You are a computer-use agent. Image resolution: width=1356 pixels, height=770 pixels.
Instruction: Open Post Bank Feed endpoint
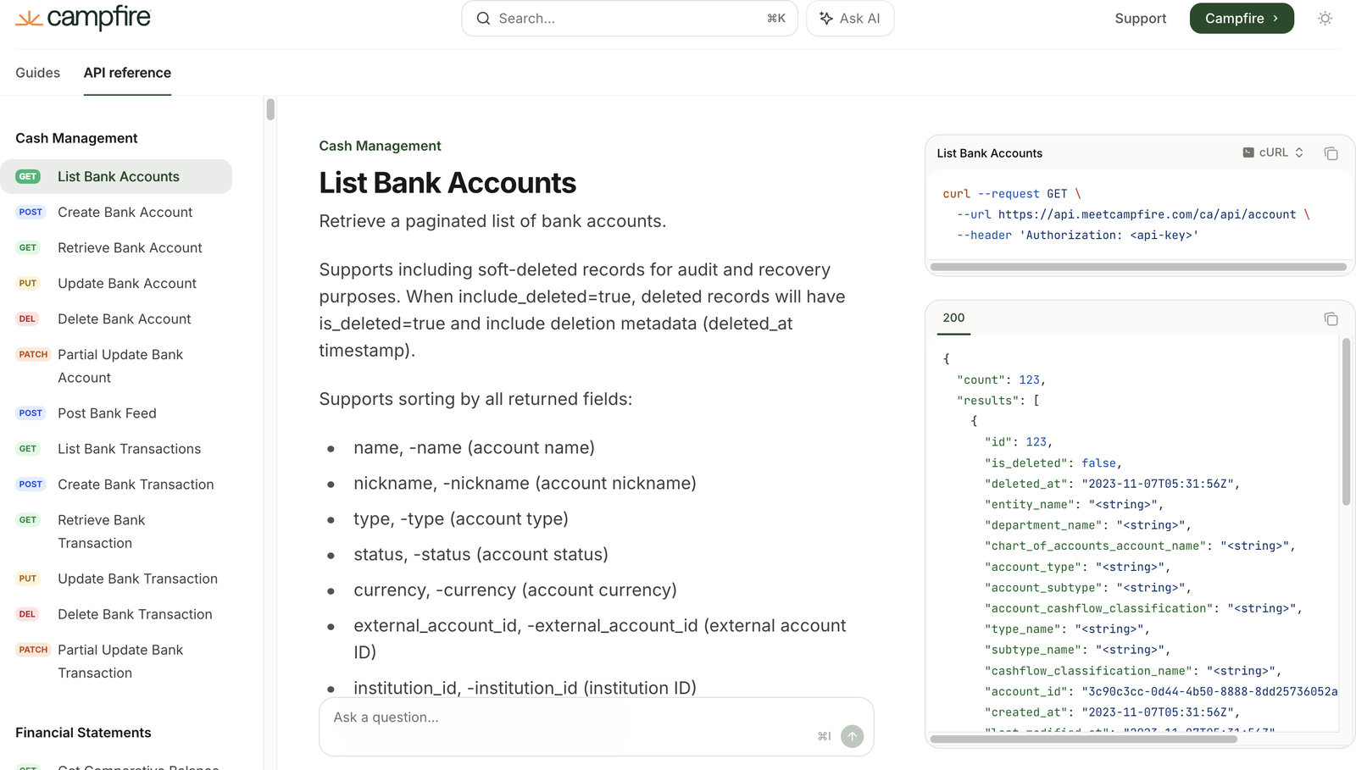[116, 413]
